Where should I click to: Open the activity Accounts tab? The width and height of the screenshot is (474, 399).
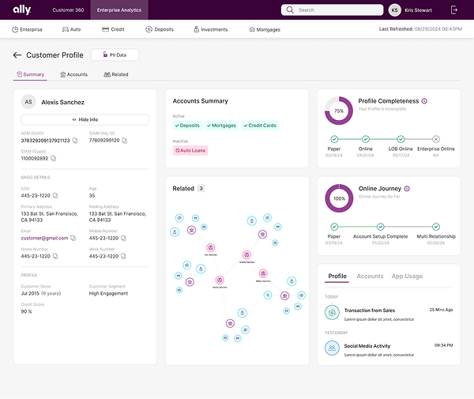coord(370,277)
